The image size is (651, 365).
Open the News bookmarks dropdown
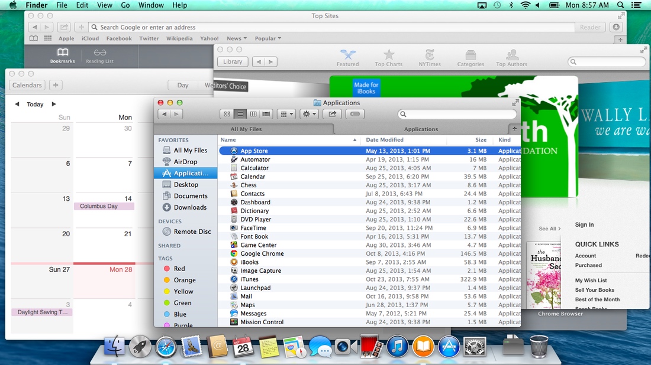pos(237,38)
